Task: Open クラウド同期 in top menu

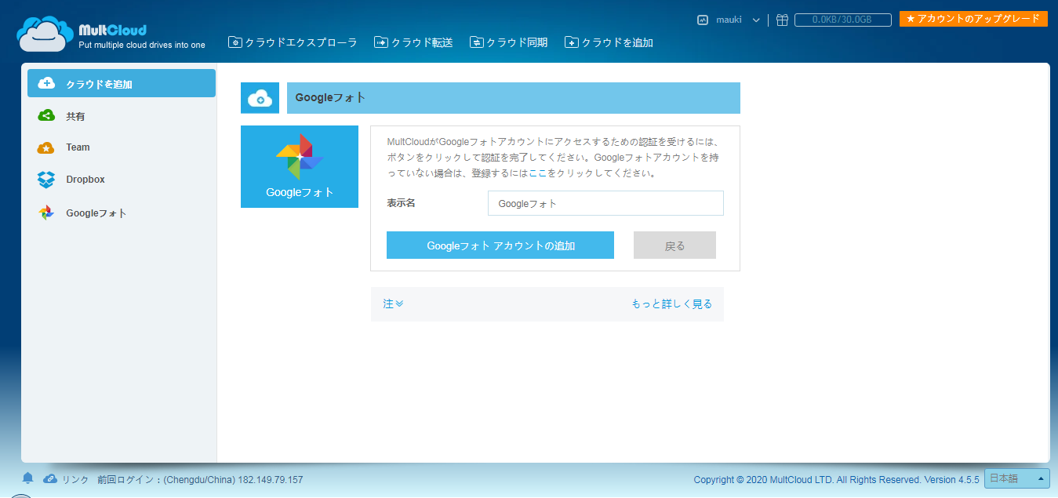Action: click(x=508, y=42)
